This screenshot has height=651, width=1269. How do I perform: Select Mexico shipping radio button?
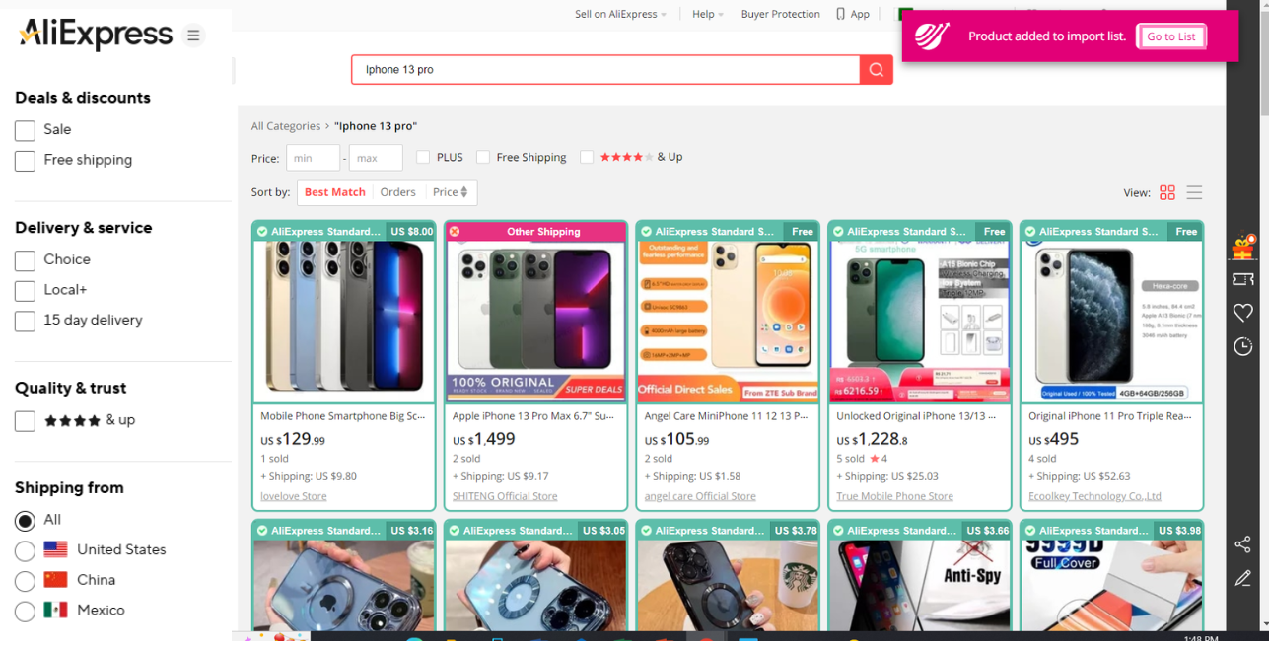tap(26, 612)
